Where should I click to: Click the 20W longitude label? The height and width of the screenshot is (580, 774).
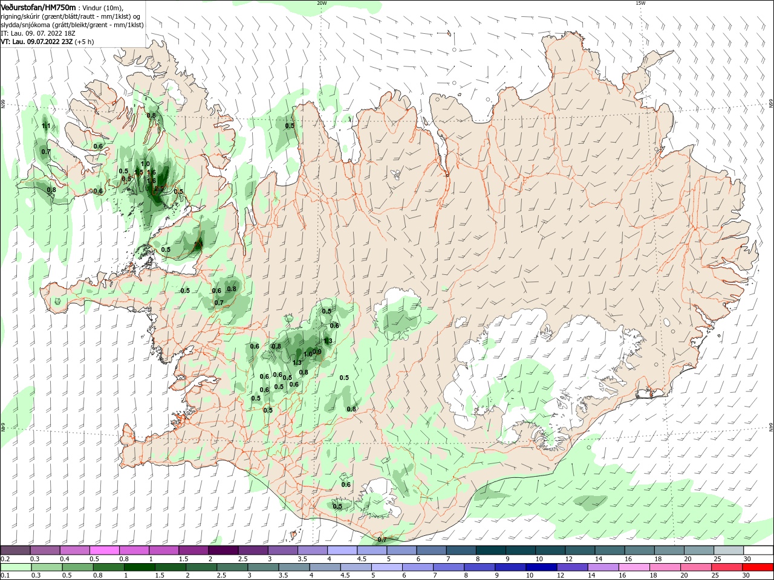322,2
